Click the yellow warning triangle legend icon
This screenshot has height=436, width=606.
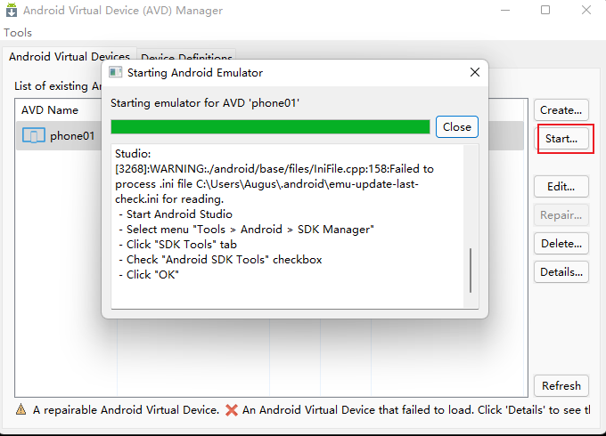(20, 409)
